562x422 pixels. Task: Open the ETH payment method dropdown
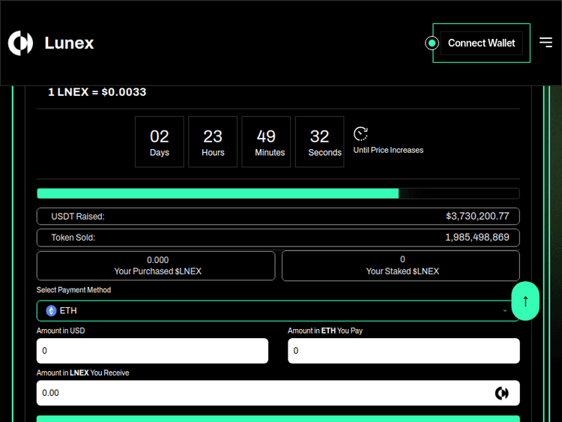coord(278,311)
